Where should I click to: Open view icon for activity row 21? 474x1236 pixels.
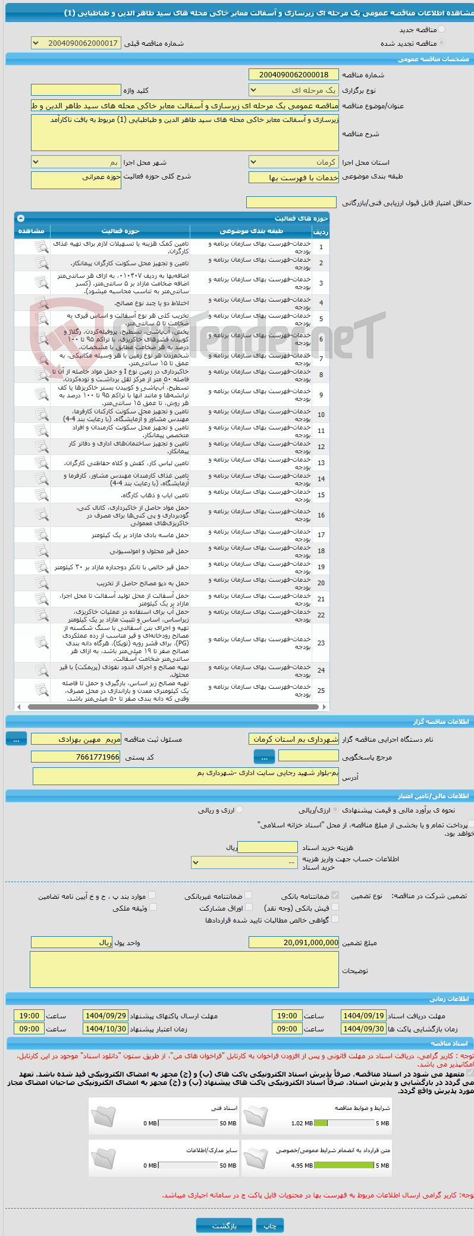point(42,599)
